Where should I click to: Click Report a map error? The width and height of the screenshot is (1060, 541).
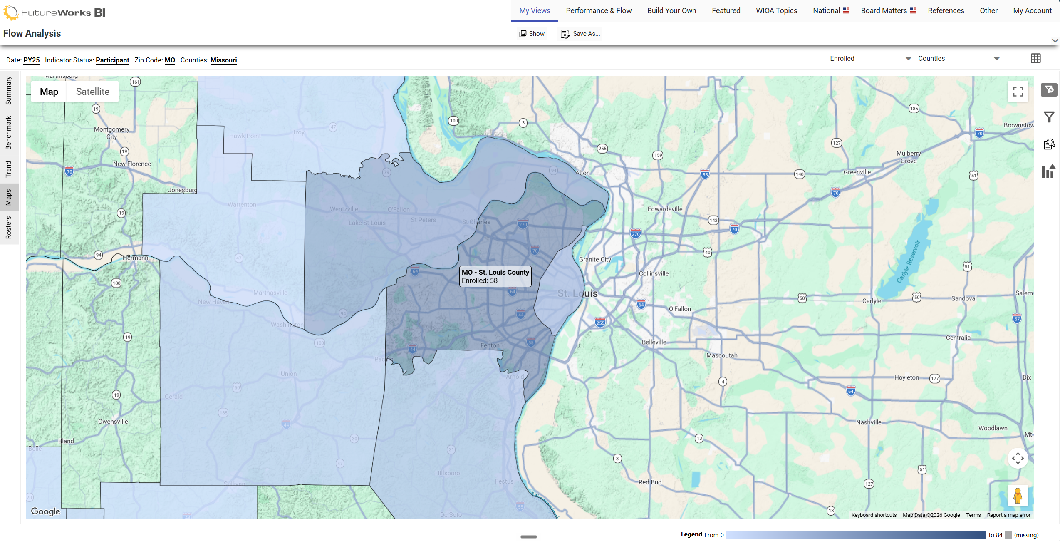point(1008,515)
